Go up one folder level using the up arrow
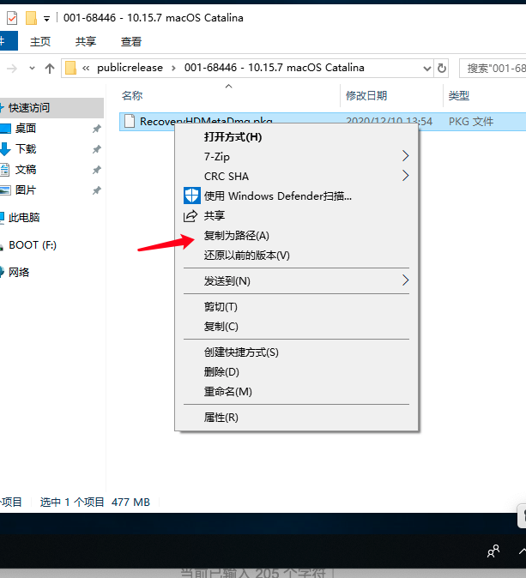The height and width of the screenshot is (578, 526). click(50, 69)
